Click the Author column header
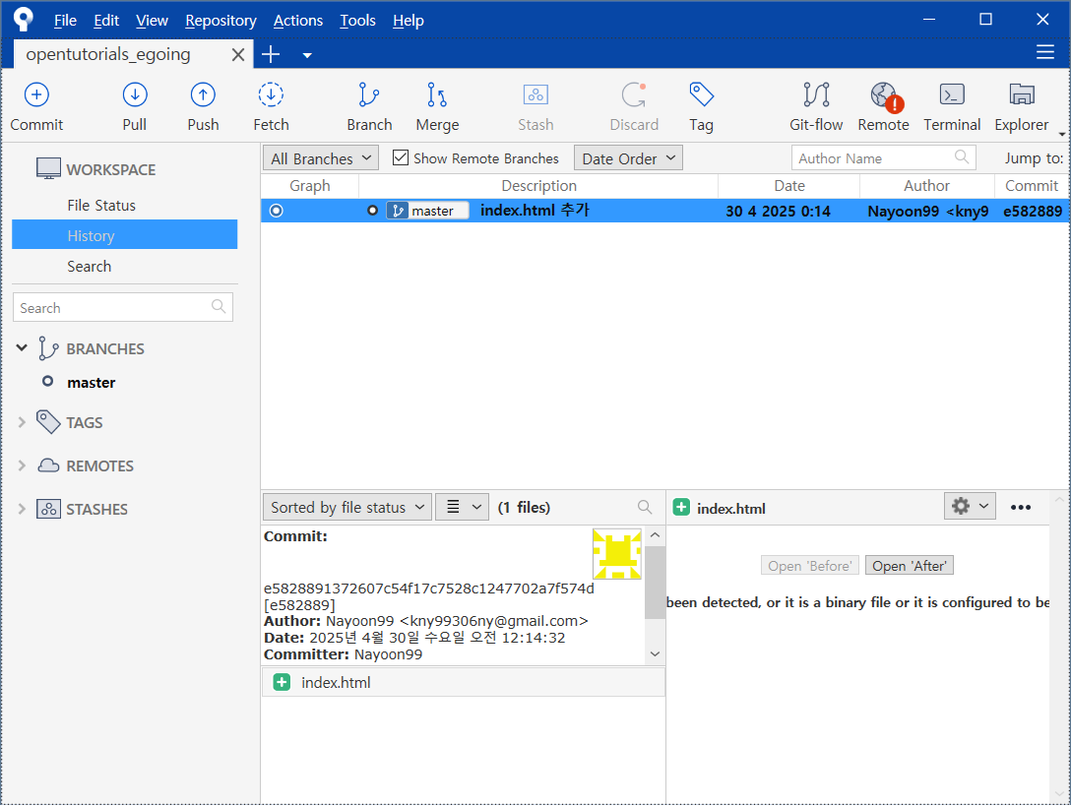 (x=926, y=186)
